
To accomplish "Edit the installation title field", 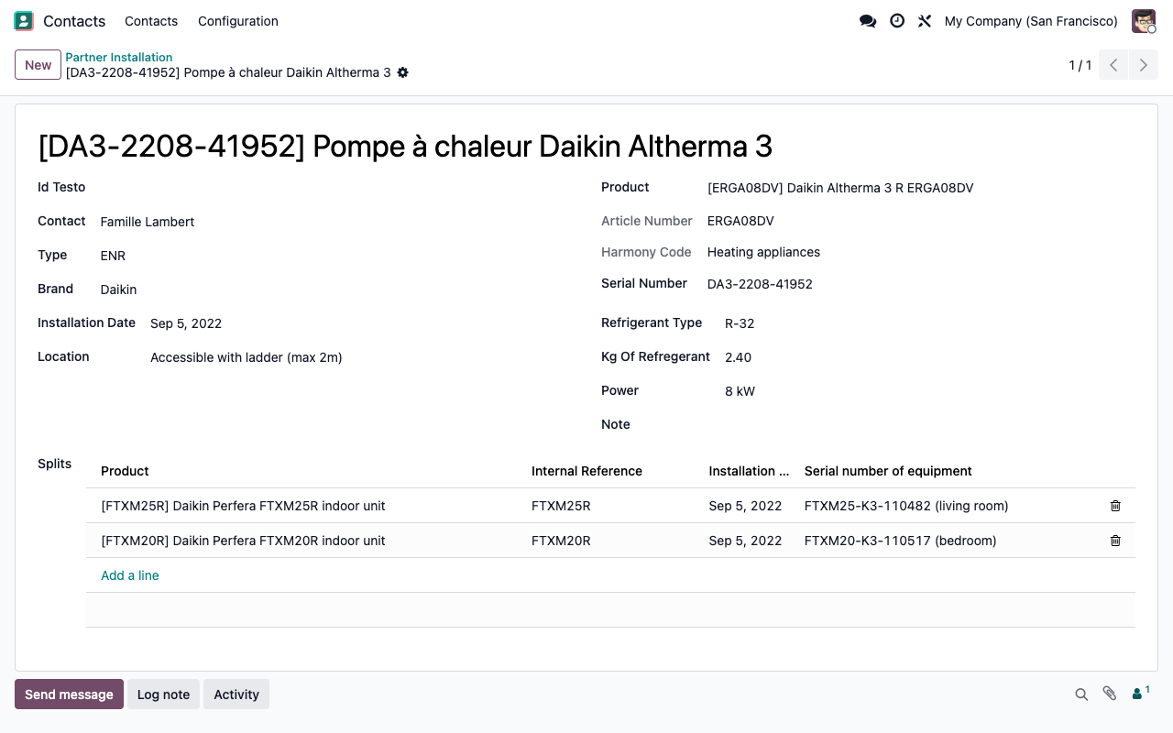I will click(x=586, y=146).
